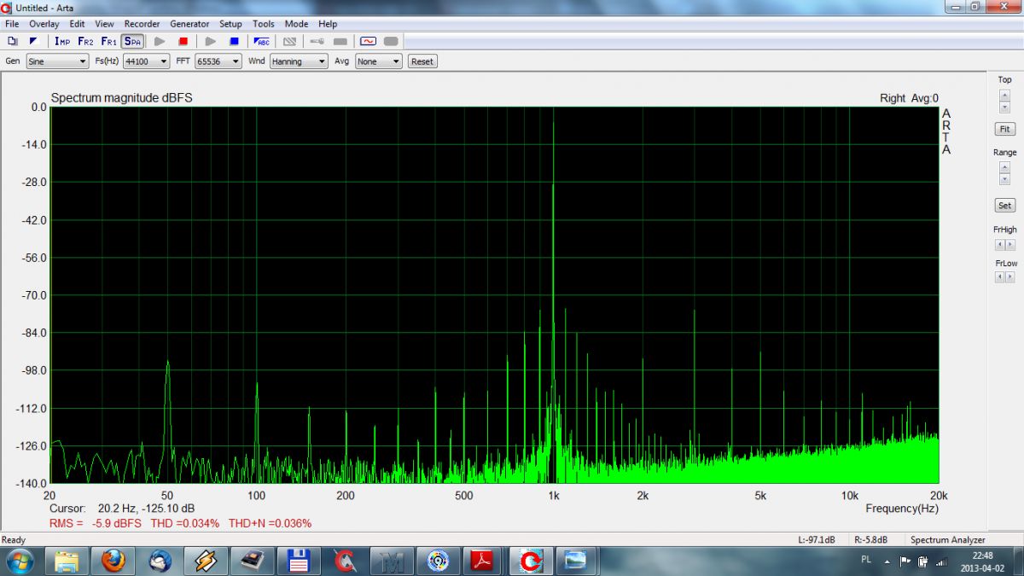
Task: Click the blue stop square
Action: click(234, 41)
